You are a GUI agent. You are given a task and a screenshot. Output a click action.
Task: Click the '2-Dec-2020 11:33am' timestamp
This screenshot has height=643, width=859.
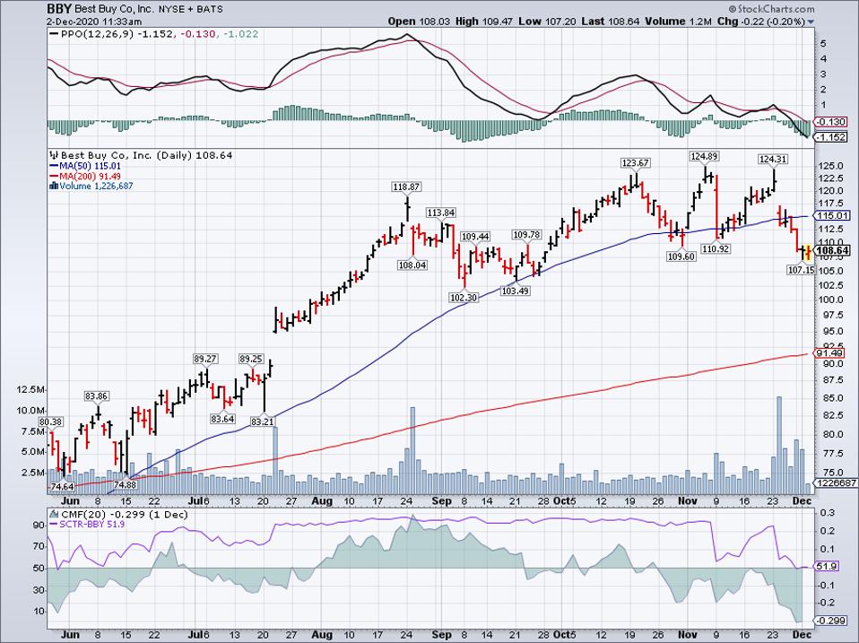[x=94, y=22]
